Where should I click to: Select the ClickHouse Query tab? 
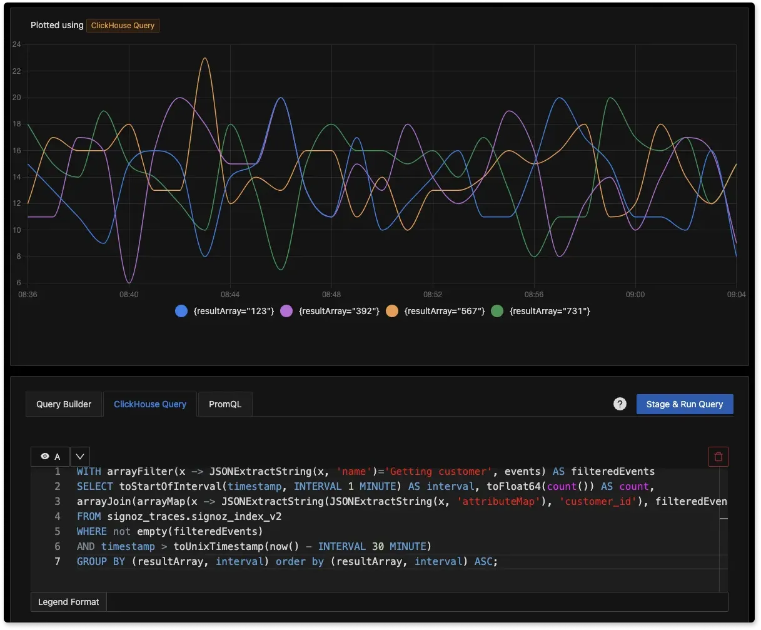click(x=150, y=404)
